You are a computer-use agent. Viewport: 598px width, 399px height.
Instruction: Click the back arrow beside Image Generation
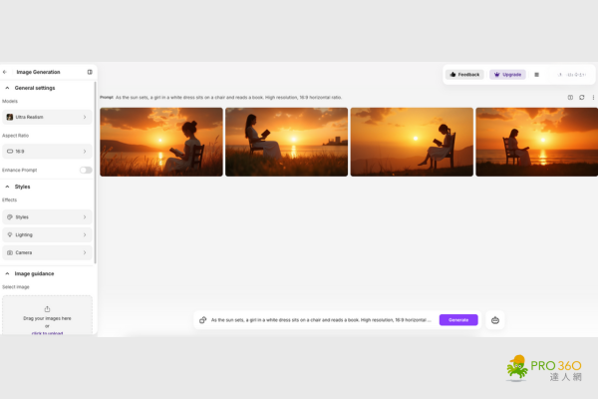tap(5, 72)
